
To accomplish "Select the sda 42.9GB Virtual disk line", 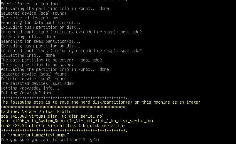I will click(52, 116).
